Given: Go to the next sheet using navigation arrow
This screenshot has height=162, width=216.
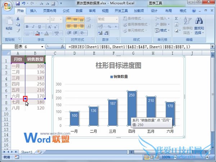Looking at the screenshot, I should (x=12, y=152).
